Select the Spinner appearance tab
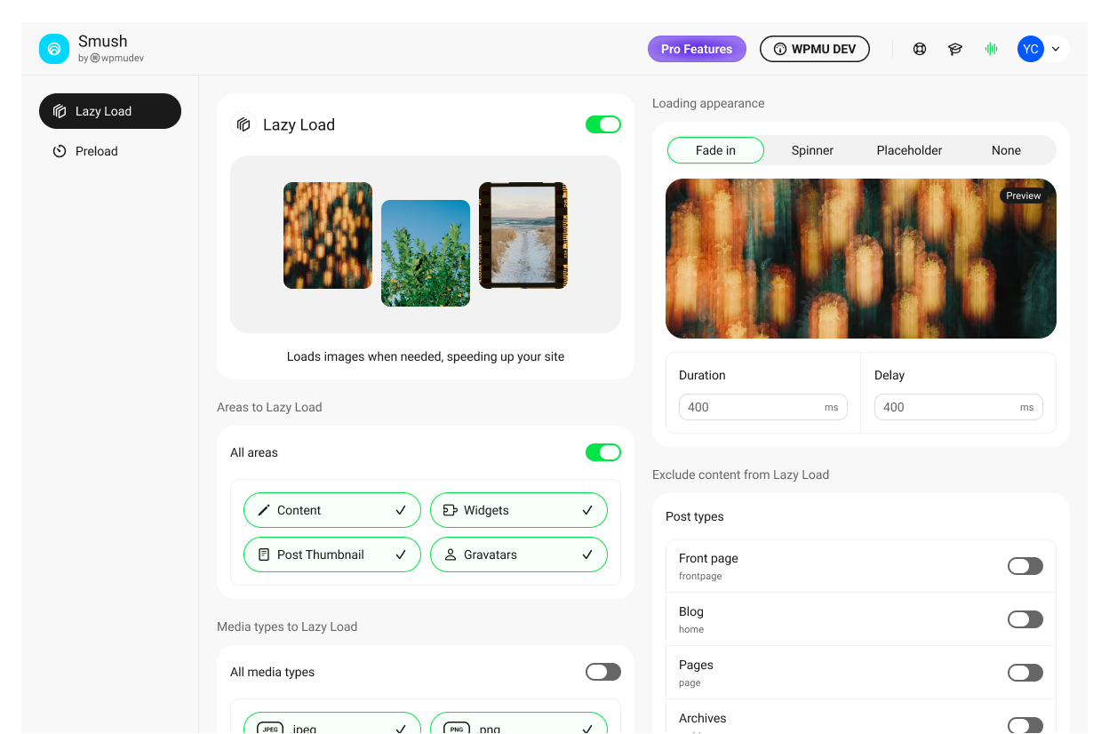This screenshot has height=734, width=1109. [x=812, y=150]
